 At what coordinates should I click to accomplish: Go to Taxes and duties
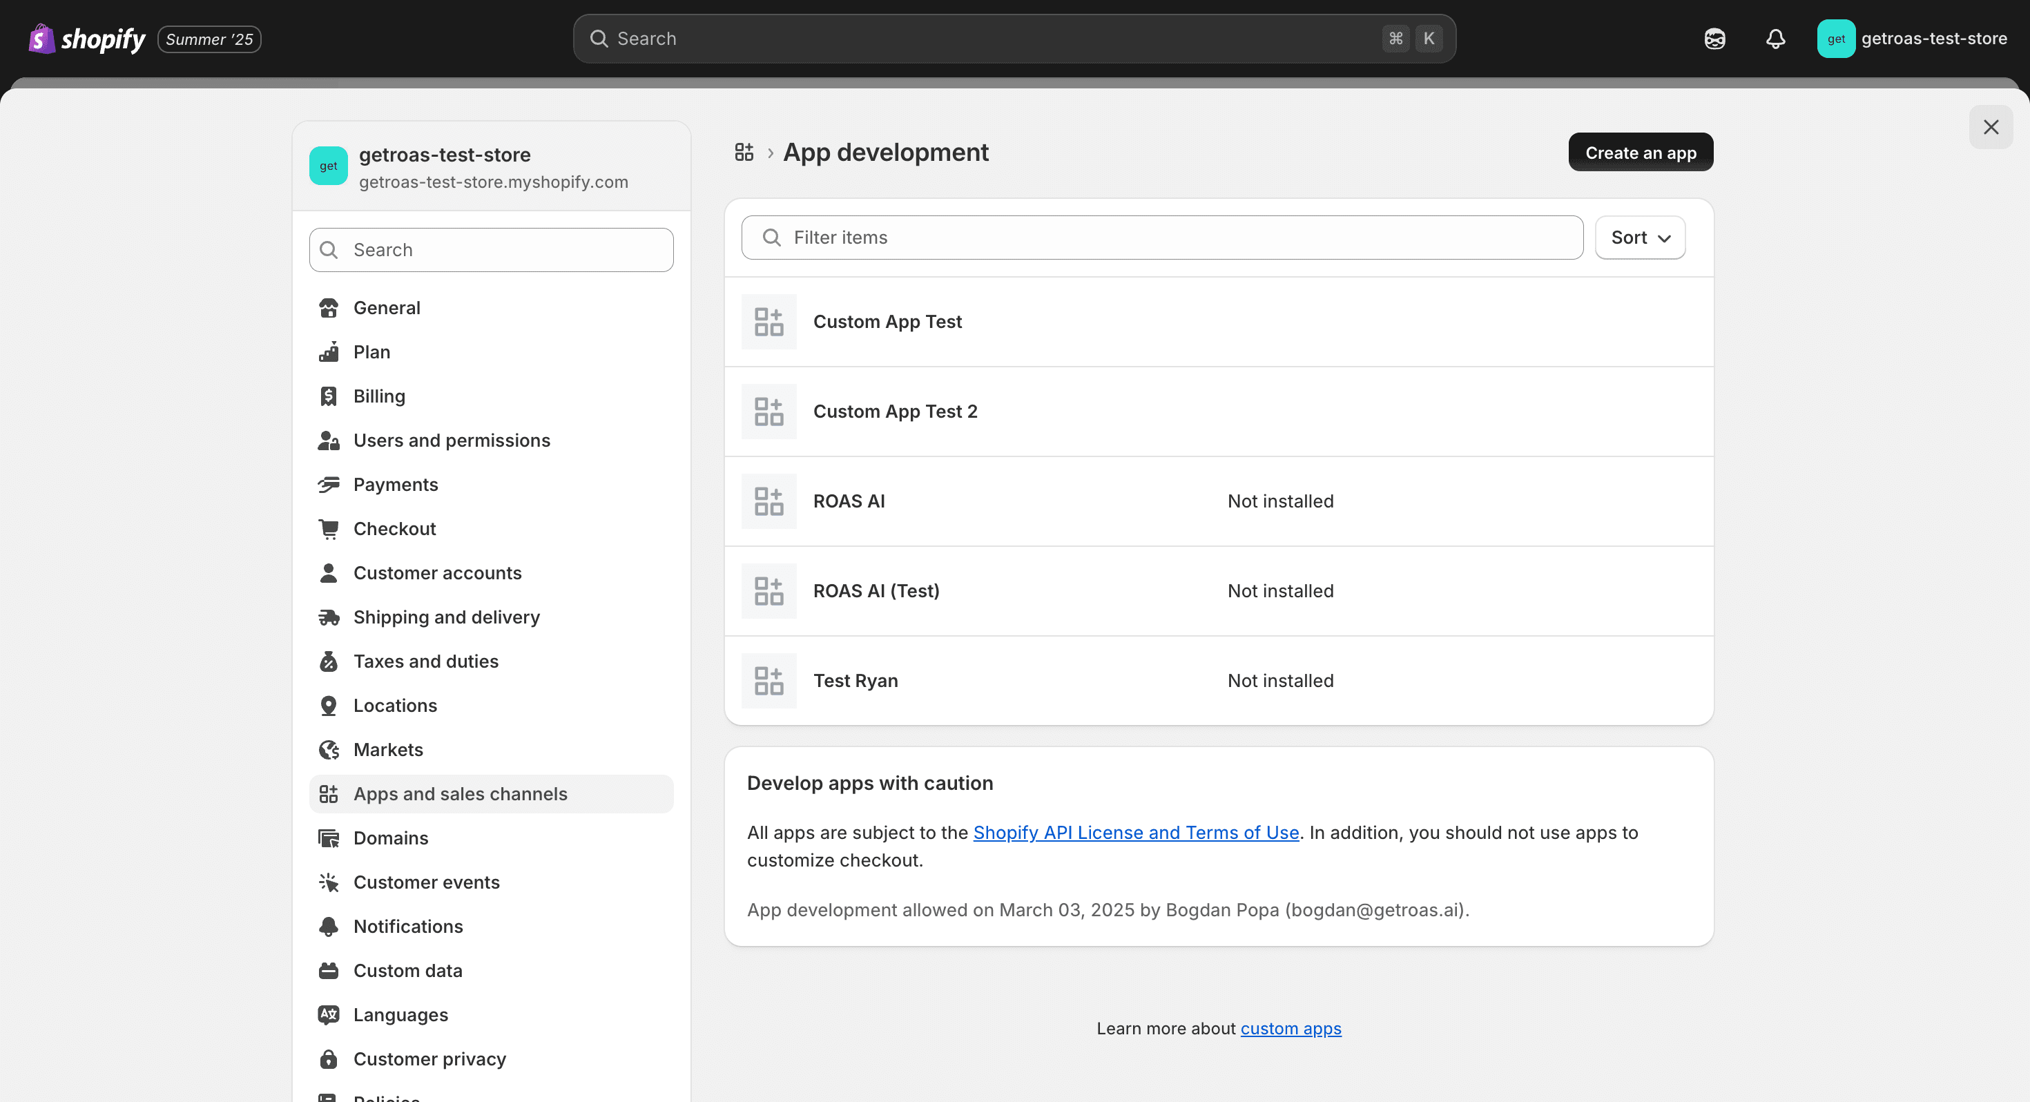491,661
